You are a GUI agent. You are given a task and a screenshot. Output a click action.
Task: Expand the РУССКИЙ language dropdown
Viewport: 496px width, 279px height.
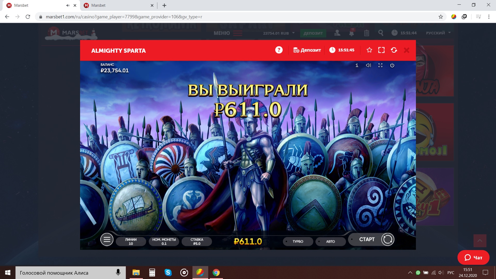pyautogui.click(x=438, y=33)
